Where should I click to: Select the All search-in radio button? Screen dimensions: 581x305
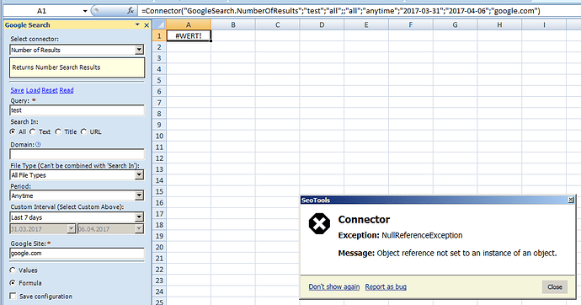13,132
